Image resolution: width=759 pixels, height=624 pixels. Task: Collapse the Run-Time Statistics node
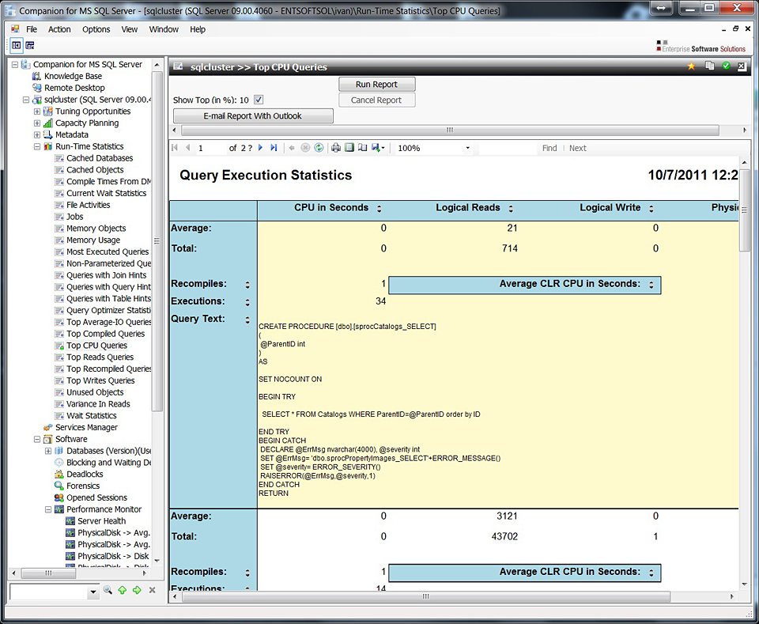[x=37, y=146]
